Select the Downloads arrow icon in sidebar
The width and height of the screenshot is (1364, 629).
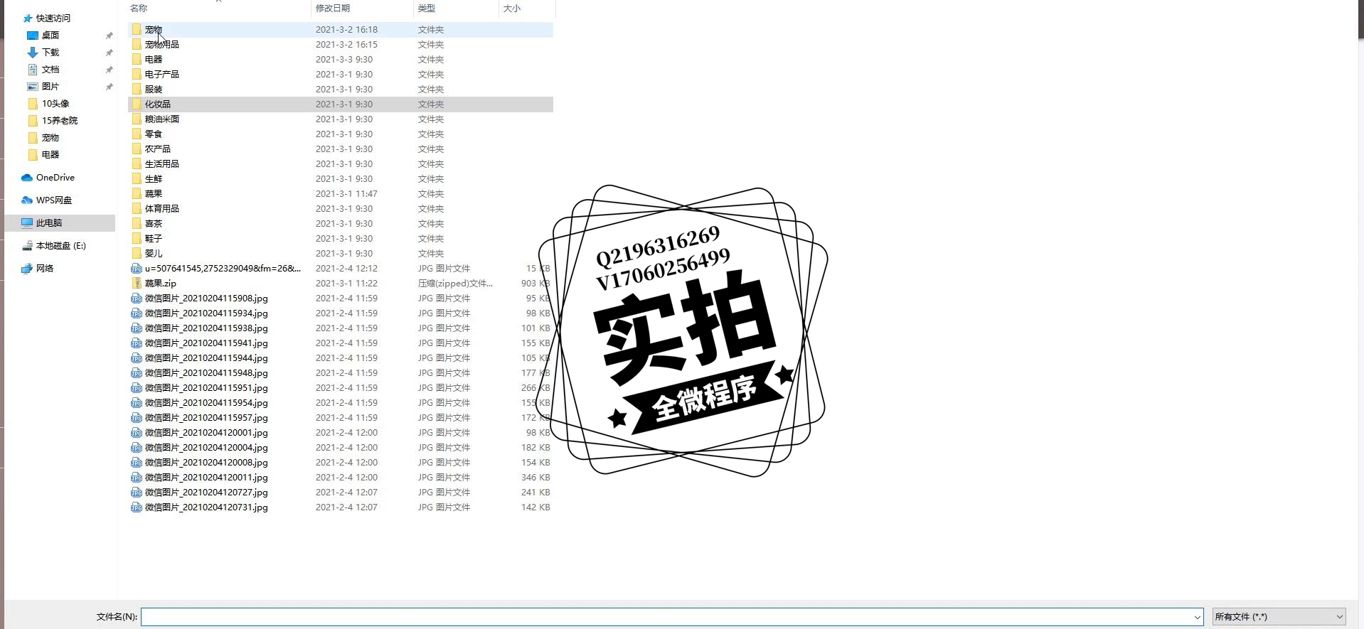coord(32,53)
